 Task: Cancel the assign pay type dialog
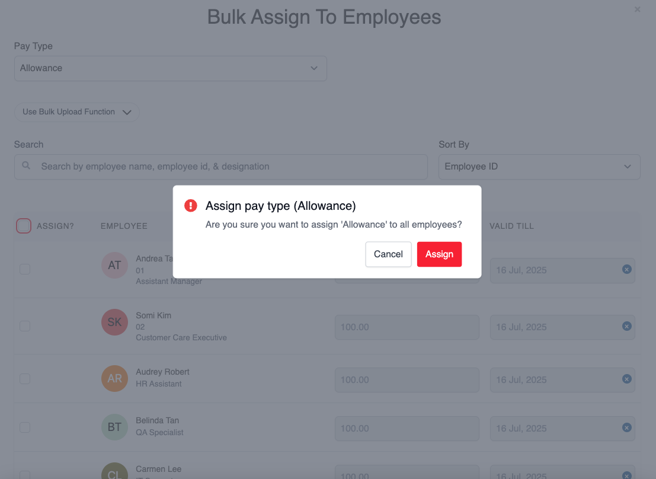388,254
